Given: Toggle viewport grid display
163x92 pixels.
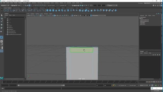Looking at the screenshot, I should [40, 15].
